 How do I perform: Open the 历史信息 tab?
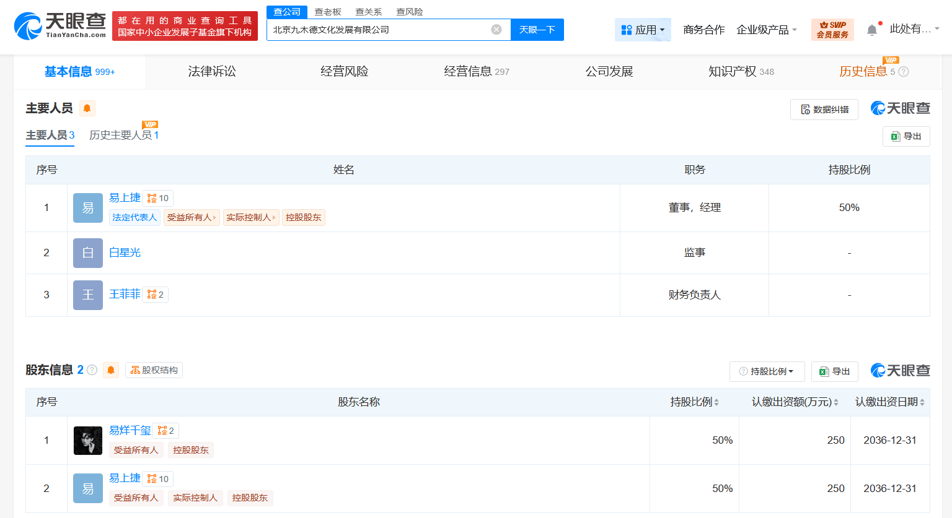[x=863, y=72]
